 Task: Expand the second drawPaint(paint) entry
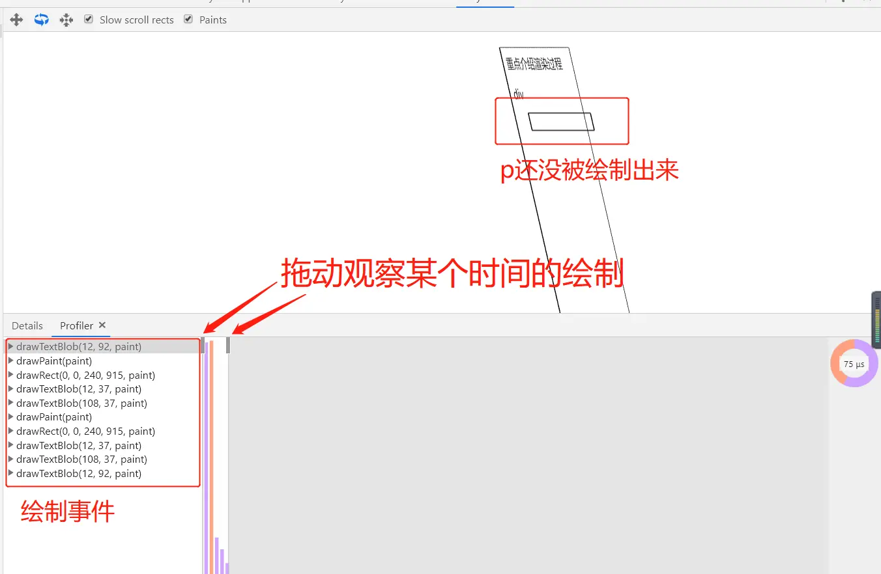pos(11,417)
